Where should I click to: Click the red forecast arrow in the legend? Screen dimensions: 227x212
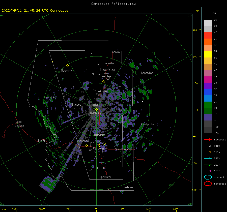[x=208, y=139]
